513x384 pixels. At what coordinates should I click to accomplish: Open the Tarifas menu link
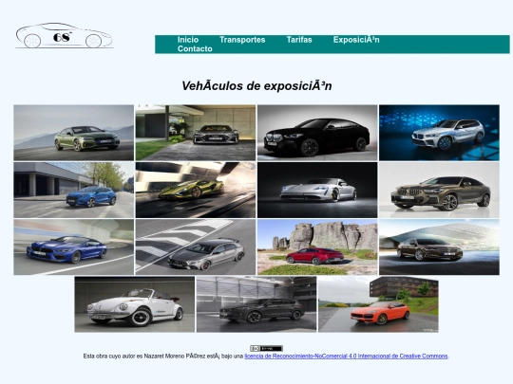pyautogui.click(x=299, y=40)
